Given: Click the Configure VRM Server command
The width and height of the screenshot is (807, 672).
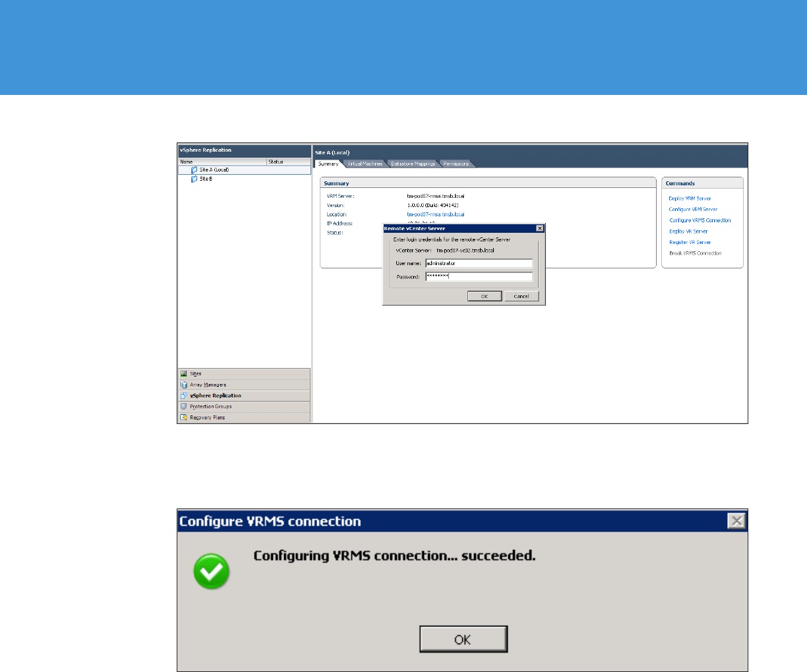Looking at the screenshot, I should [693, 209].
